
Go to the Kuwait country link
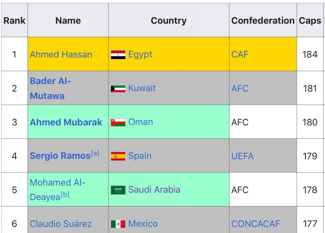[142, 88]
